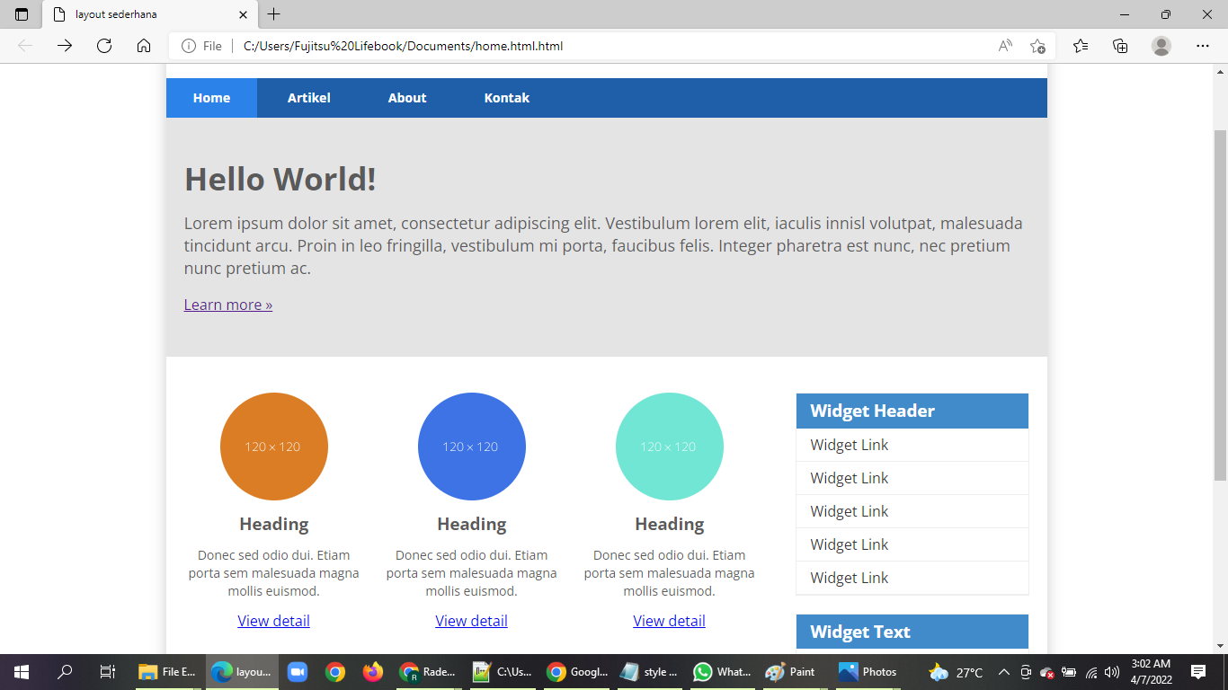
Task: Open the browser Settings menu (three dots)
Action: 1203,45
